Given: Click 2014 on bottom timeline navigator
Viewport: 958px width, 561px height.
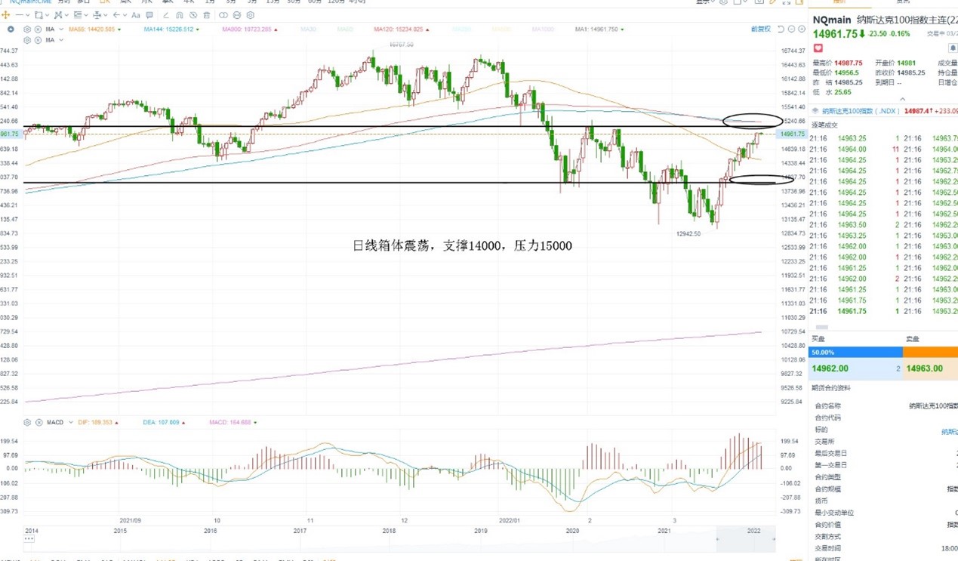Looking at the screenshot, I should pyautogui.click(x=31, y=531).
